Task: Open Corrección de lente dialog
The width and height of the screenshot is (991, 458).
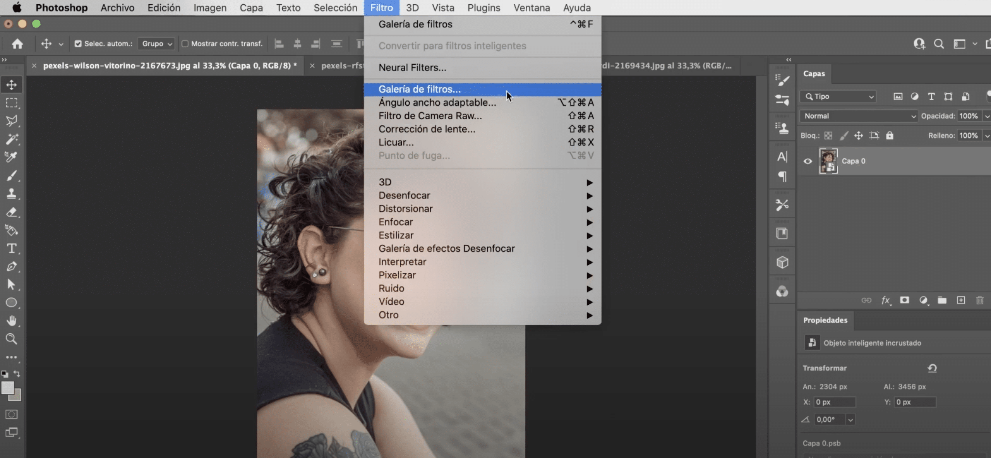Action: [x=427, y=129]
